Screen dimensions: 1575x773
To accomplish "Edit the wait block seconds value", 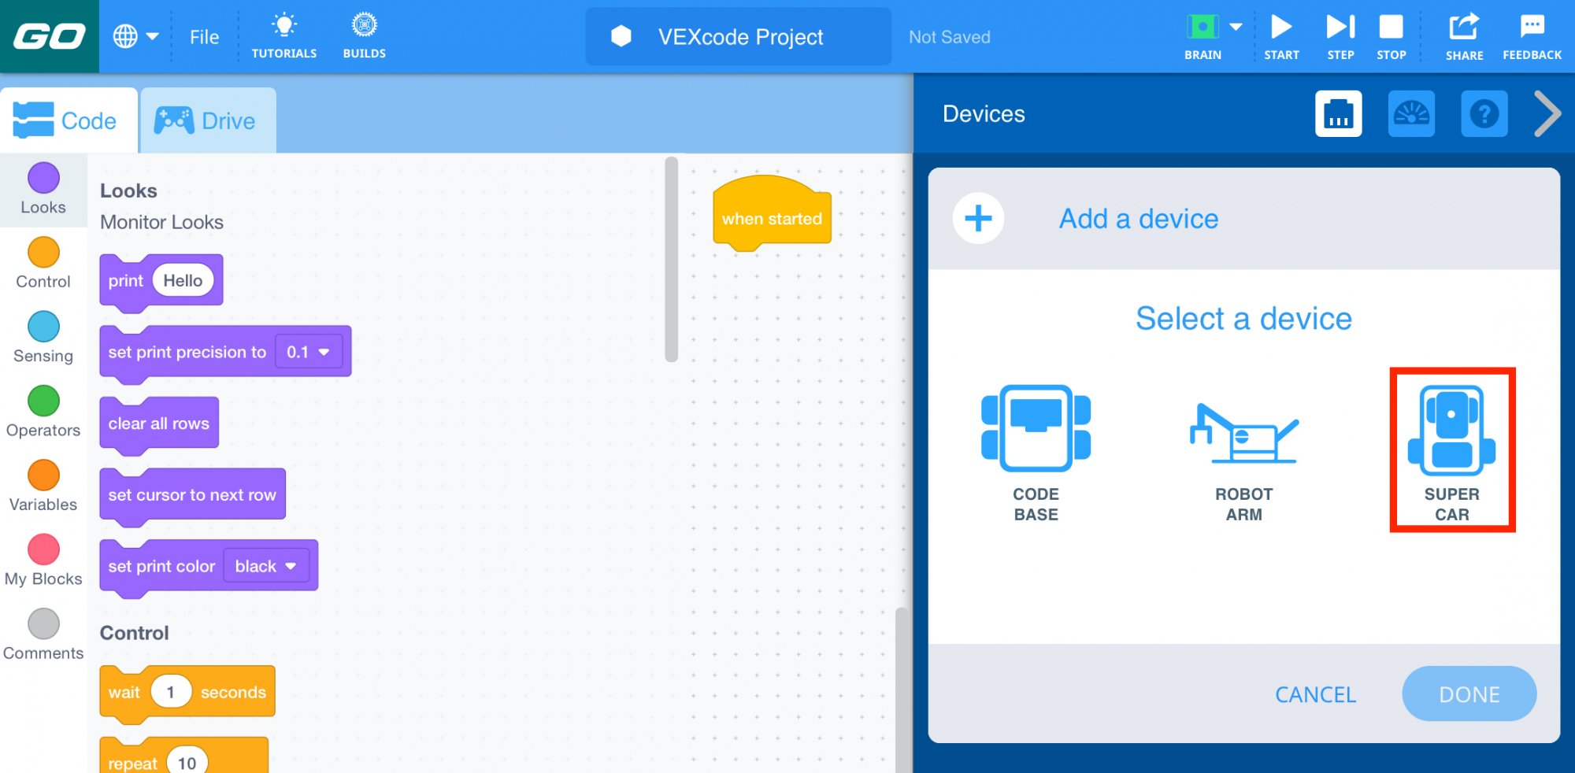I will pyautogui.click(x=171, y=692).
